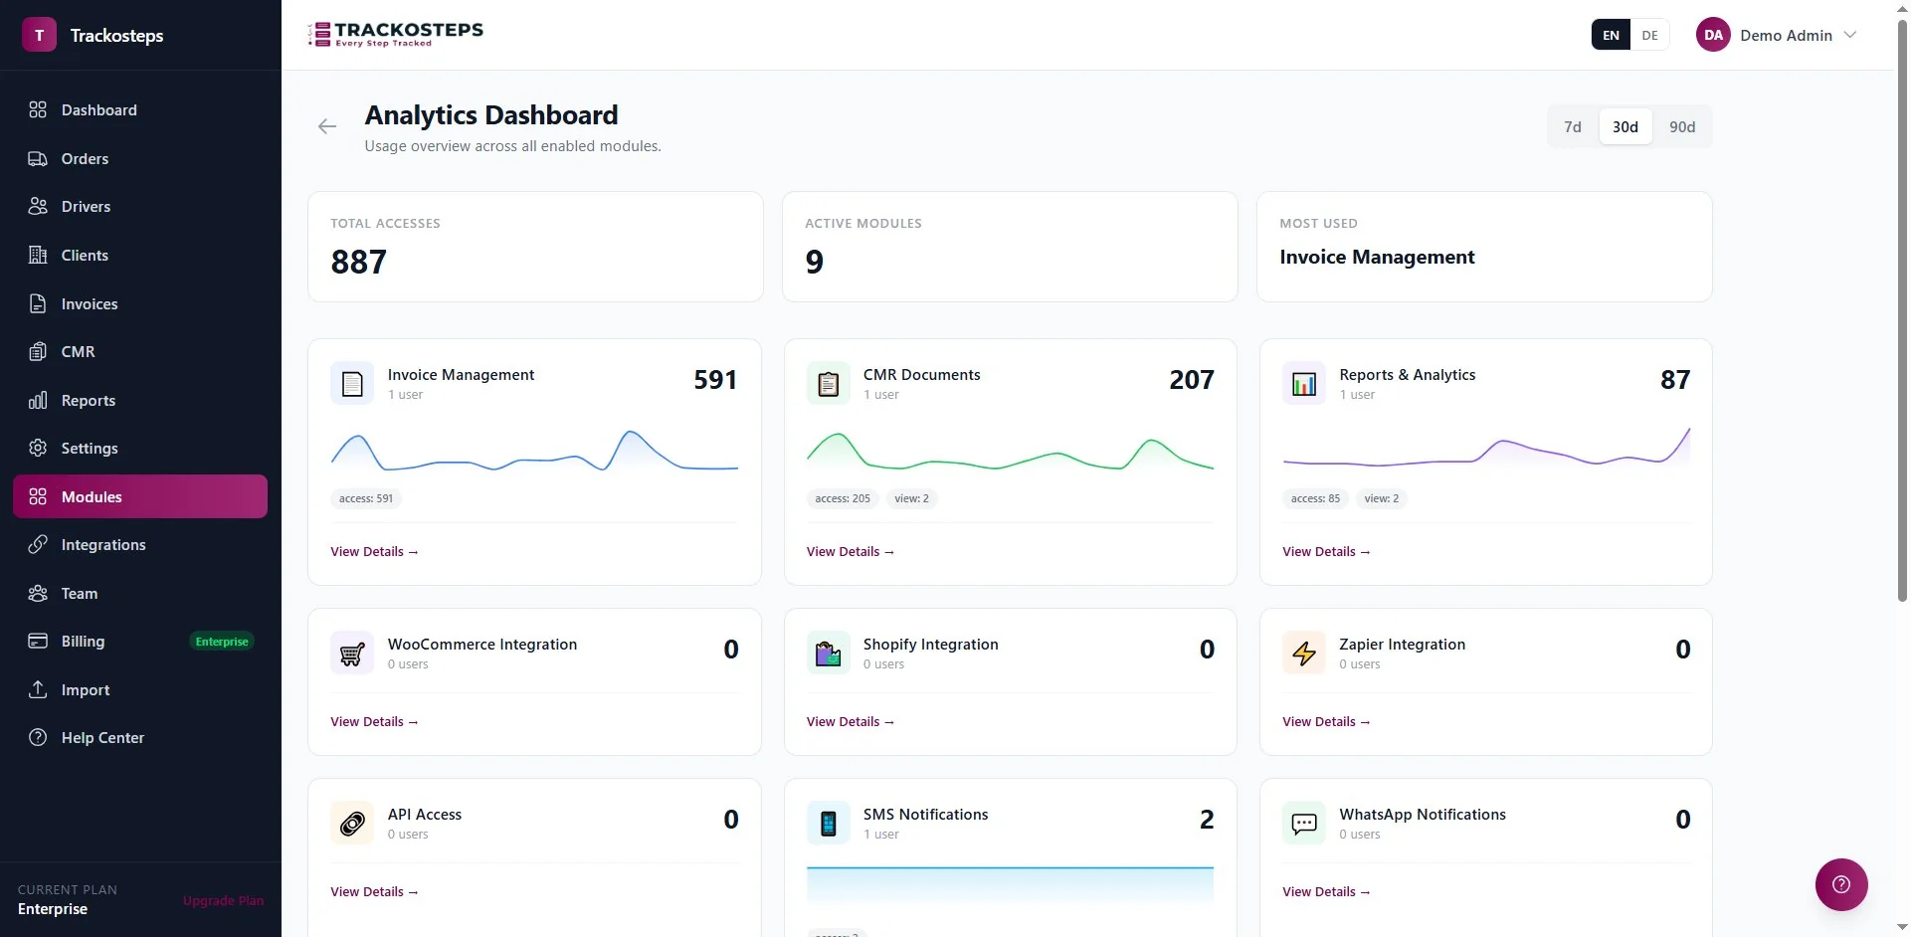The height and width of the screenshot is (937, 1911).
Task: Open the Modules menu item
Action: point(140,496)
